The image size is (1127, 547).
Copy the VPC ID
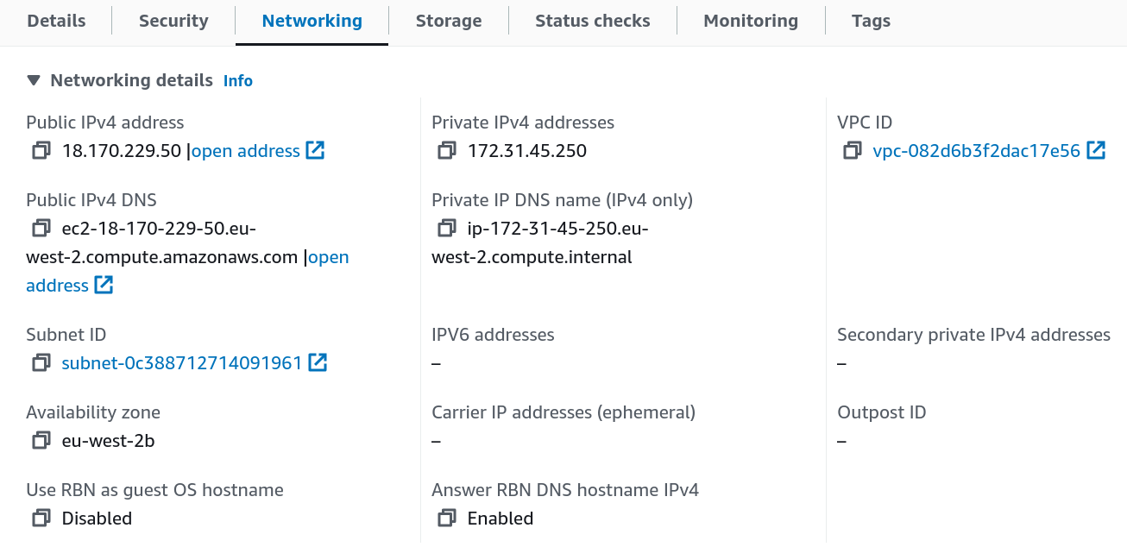click(852, 150)
